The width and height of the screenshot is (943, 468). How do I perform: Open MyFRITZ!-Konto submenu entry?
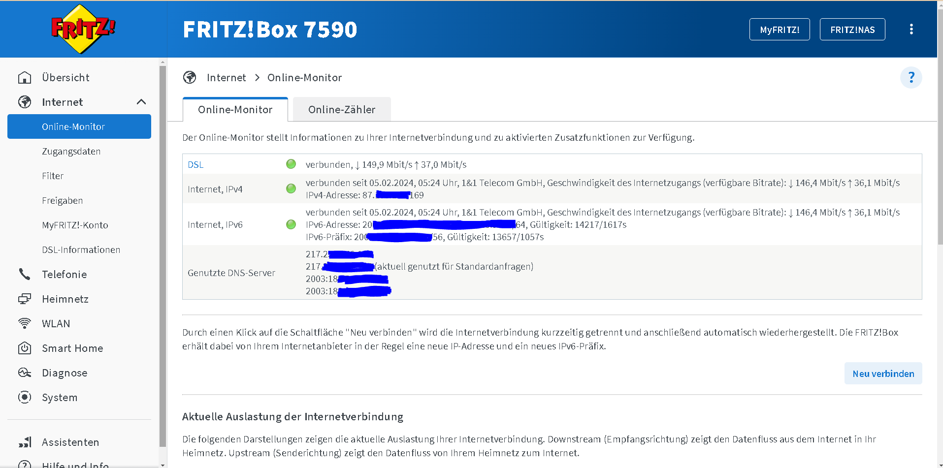click(75, 225)
